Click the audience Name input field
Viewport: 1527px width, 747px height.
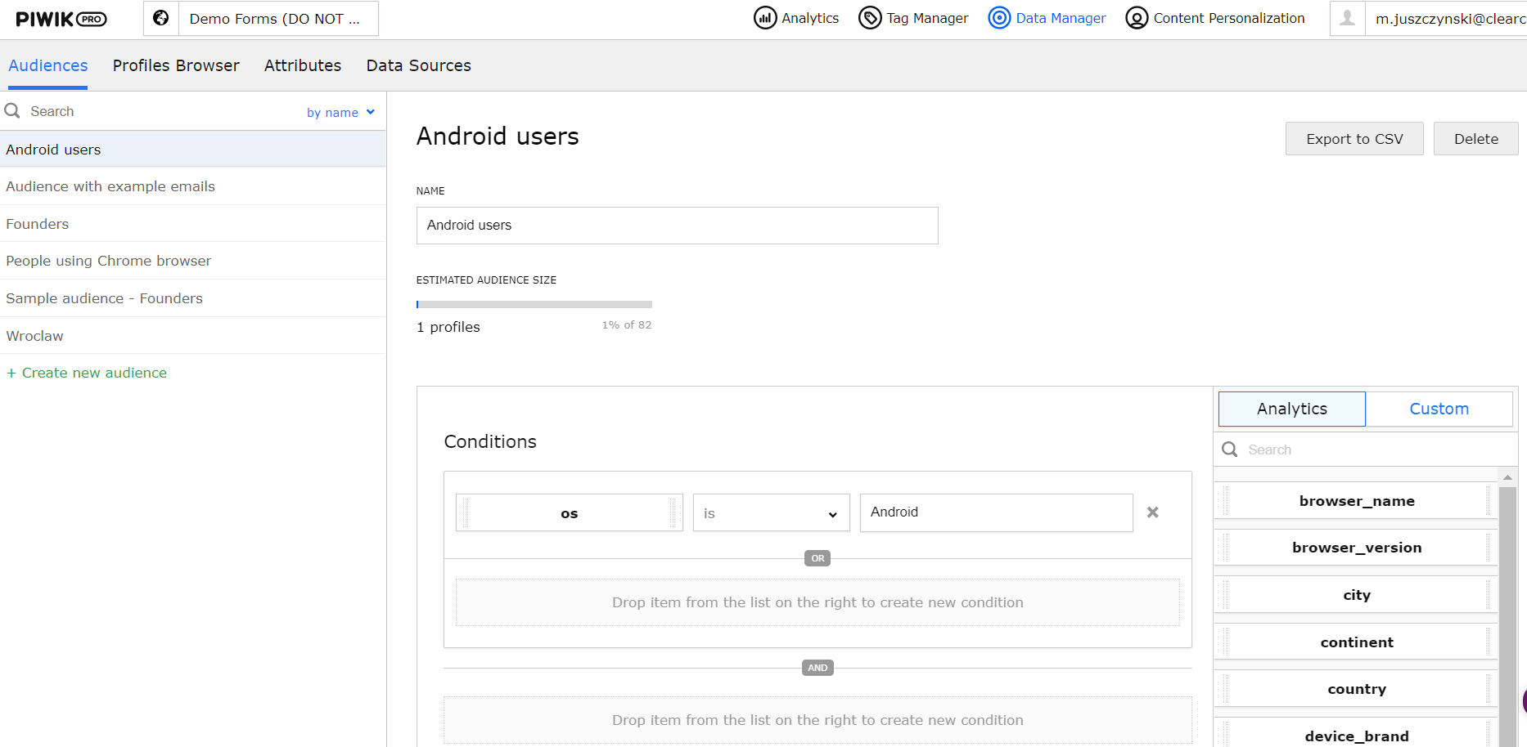click(x=677, y=226)
